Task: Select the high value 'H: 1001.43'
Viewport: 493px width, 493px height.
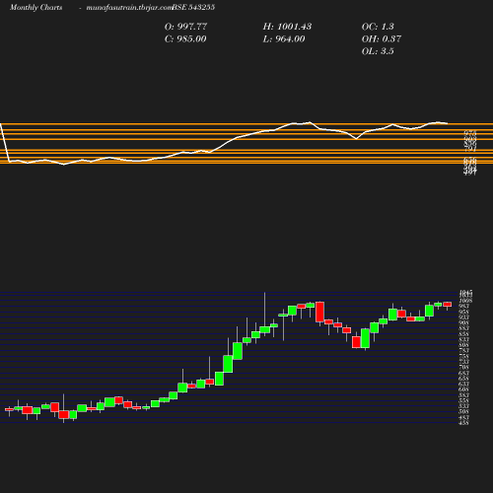Action: coord(287,27)
